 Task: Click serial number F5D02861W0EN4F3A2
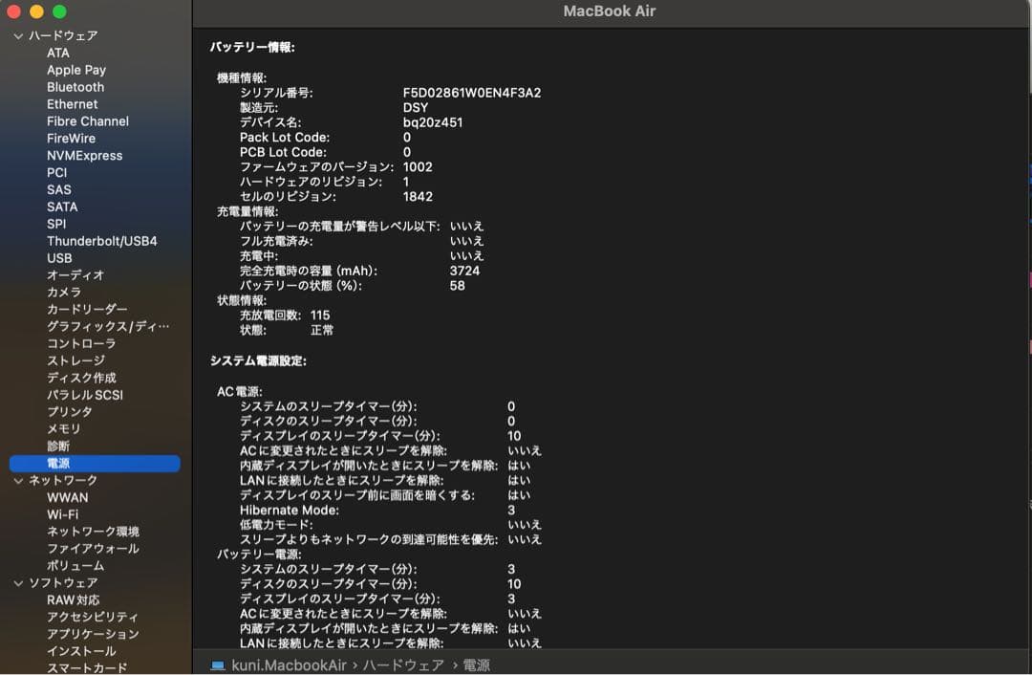point(472,93)
